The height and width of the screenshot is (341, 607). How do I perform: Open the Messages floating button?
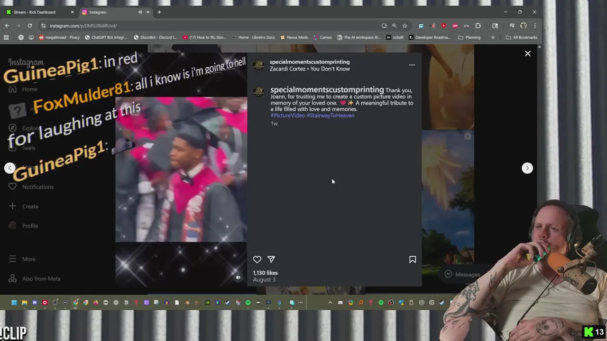[462, 274]
